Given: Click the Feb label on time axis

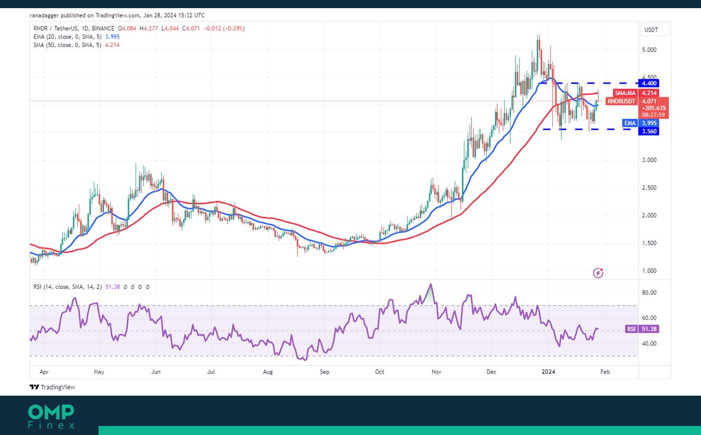Looking at the screenshot, I should point(605,372).
